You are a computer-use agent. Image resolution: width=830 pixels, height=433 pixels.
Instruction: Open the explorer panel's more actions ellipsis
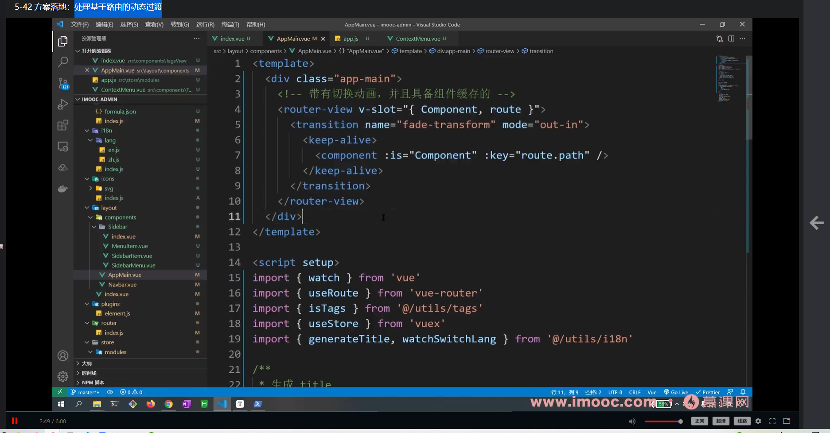point(196,39)
